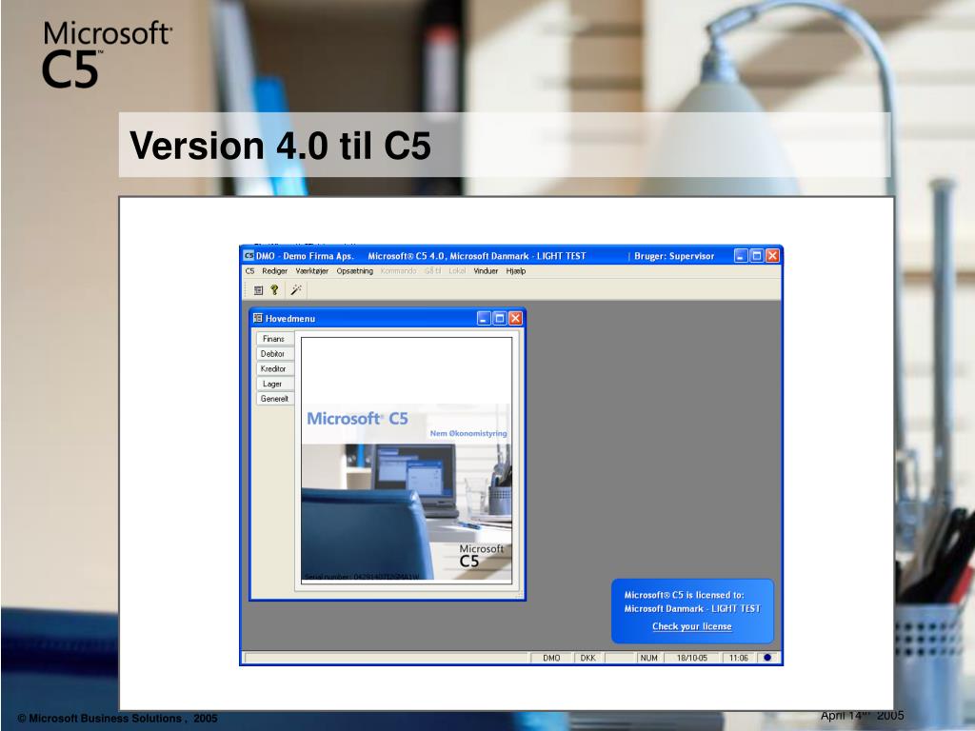Screen dimensions: 975x731
Task: Click the Bruger: Supervisor title text
Action: [x=674, y=256]
